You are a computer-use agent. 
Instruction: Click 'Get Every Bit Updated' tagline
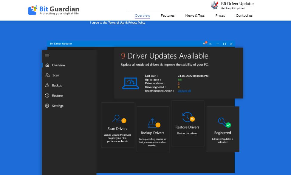233,8
